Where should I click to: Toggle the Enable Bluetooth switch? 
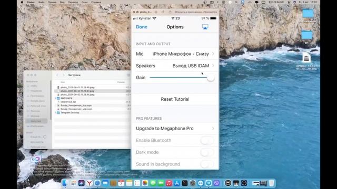click(207, 140)
